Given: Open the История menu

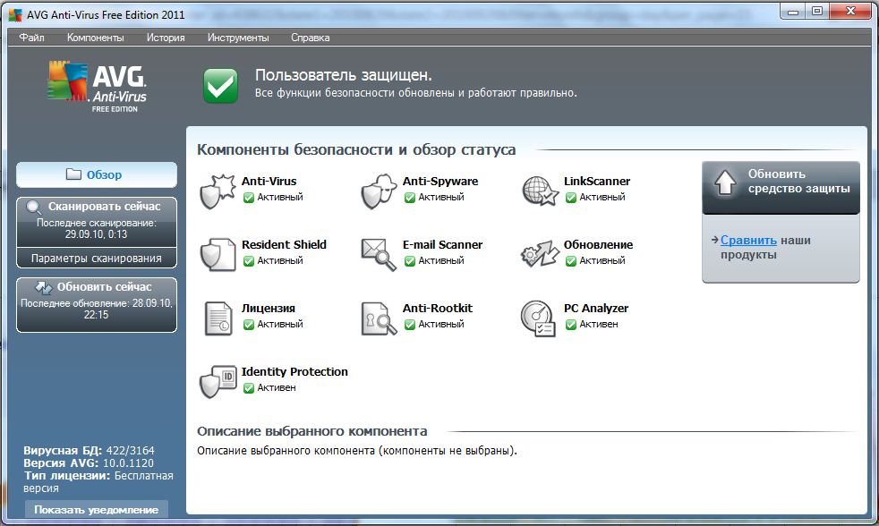Looking at the screenshot, I should click(x=166, y=38).
